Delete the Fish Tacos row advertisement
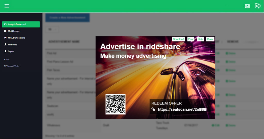This screenshot has height=139, width=264. 230,70
